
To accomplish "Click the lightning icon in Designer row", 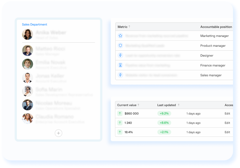I will click(x=120, y=55).
